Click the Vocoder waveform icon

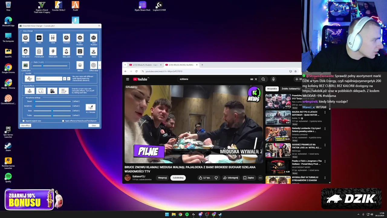point(30,79)
